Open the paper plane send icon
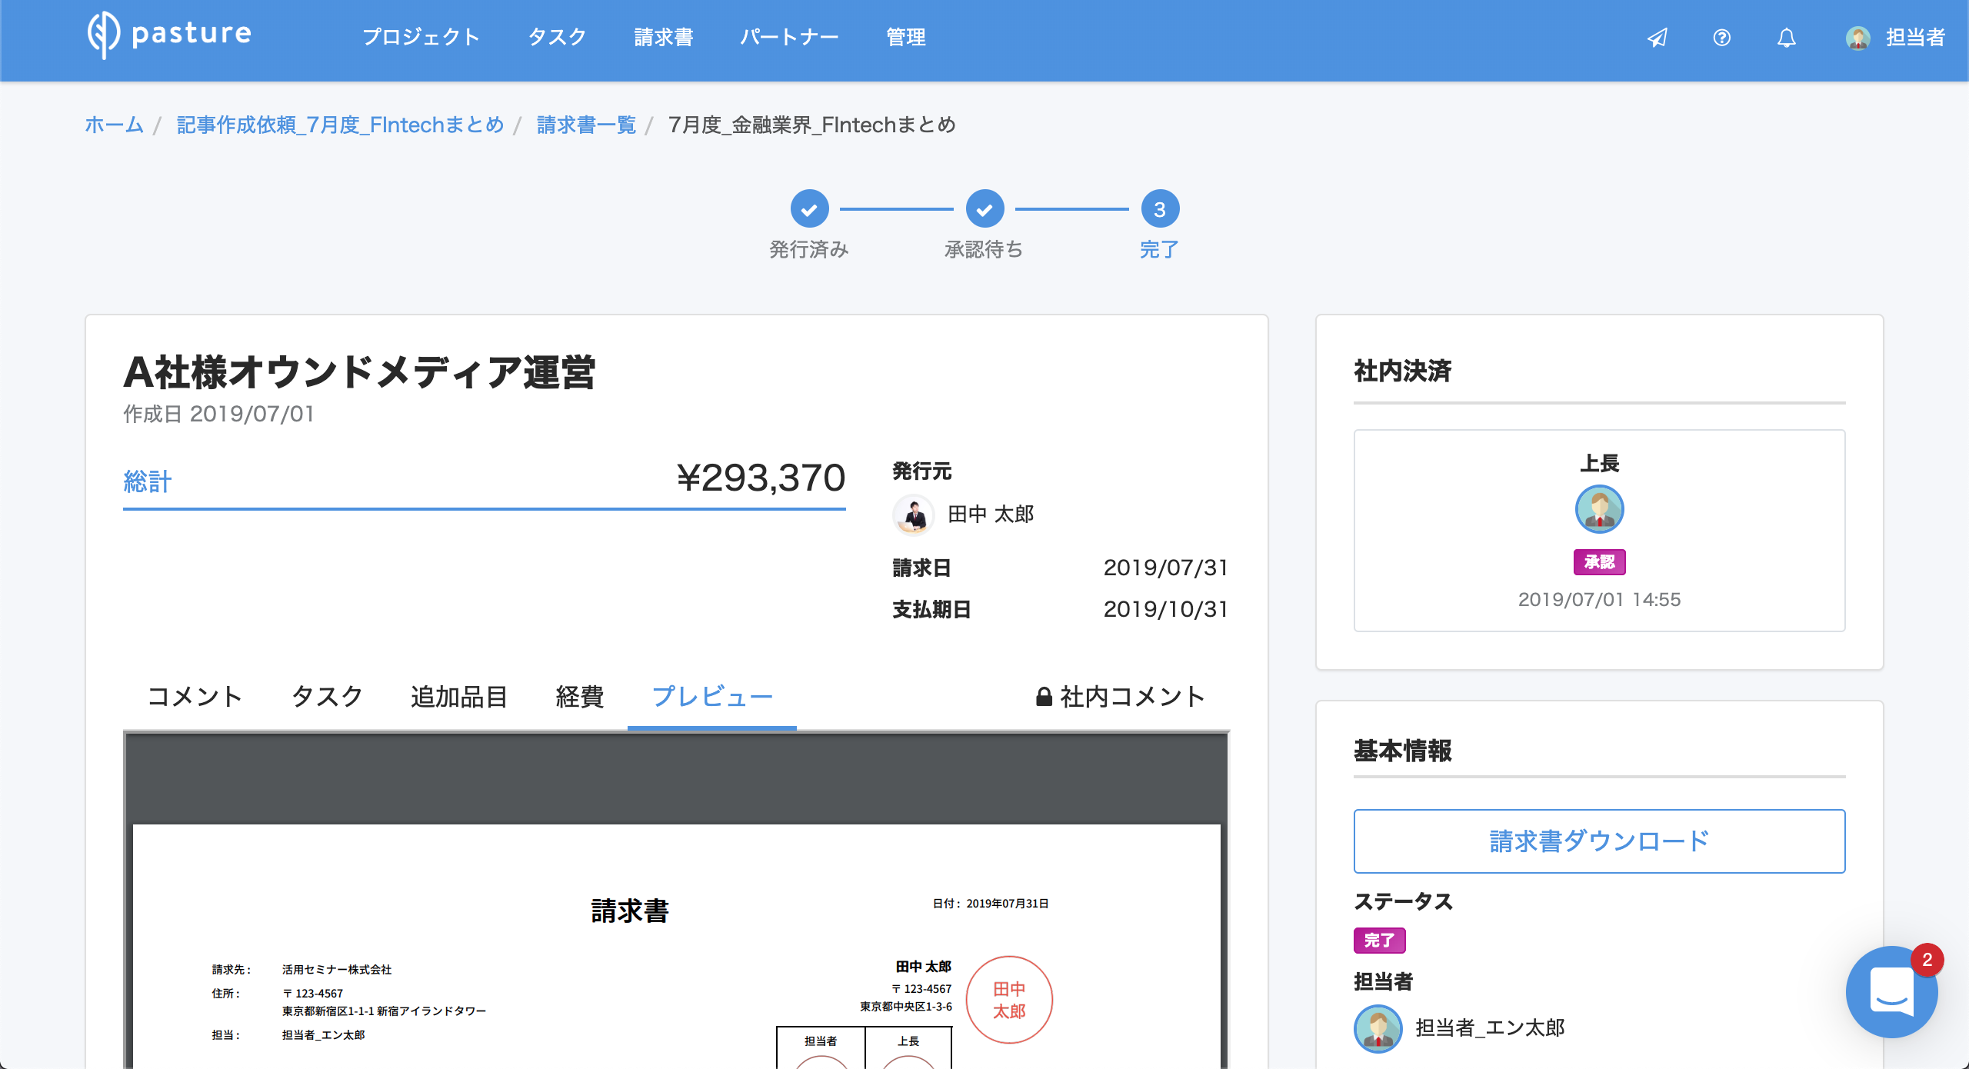This screenshot has width=1969, height=1069. tap(1657, 38)
